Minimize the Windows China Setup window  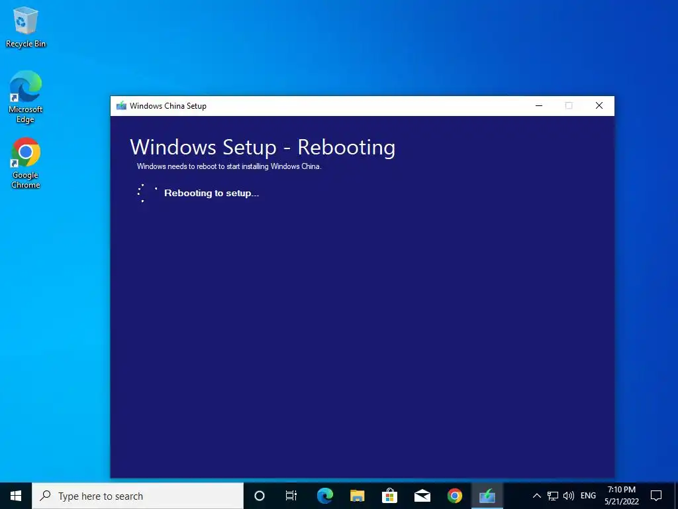click(x=539, y=105)
